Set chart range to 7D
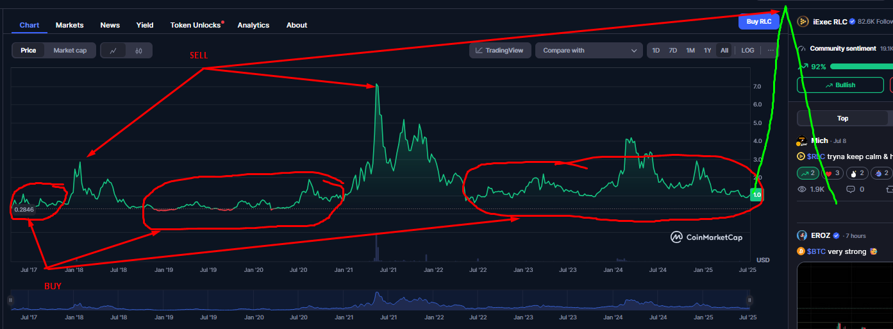The height and width of the screenshot is (329, 893). 672,50
